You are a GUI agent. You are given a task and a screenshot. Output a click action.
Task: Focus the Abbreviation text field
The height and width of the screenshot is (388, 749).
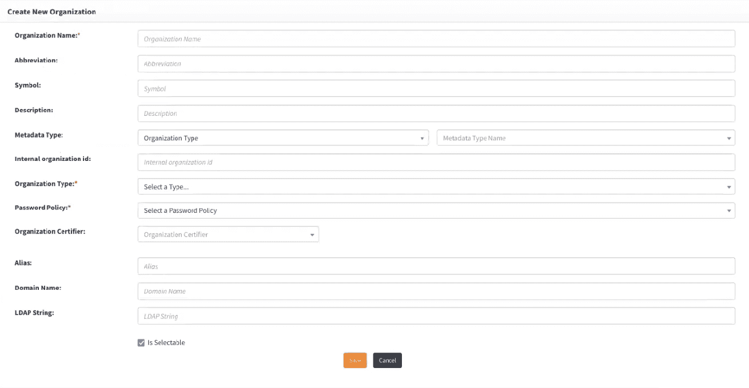(x=436, y=64)
